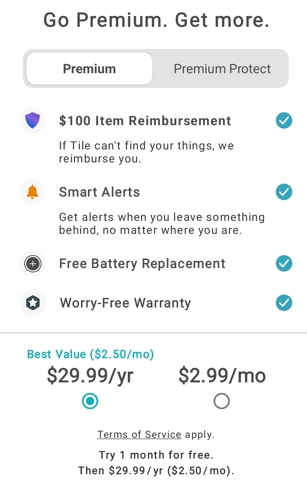Viewport: 307px width, 492px height.
Task: Tap the orange bell Smart Alerts icon
Action: click(32, 192)
